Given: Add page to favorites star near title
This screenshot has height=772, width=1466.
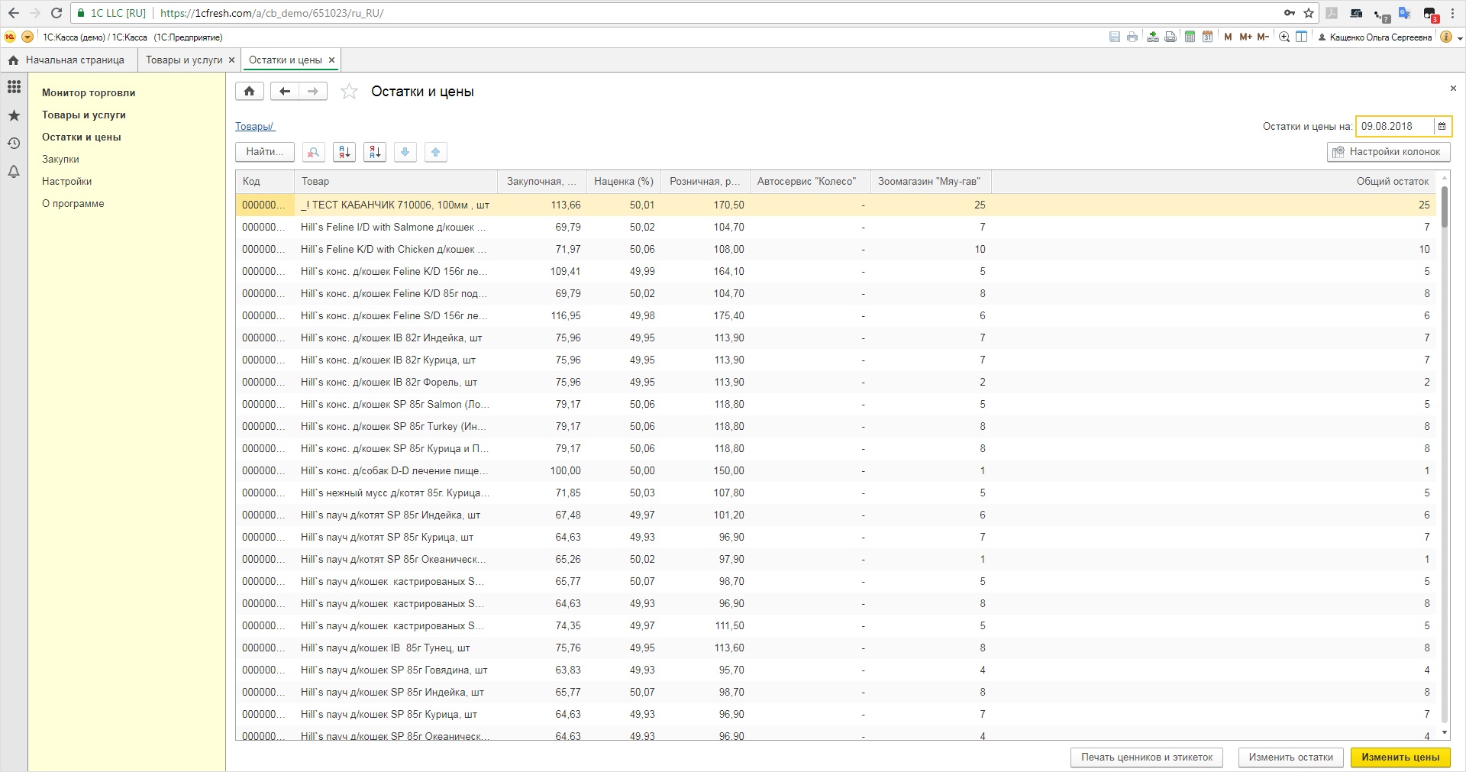Looking at the screenshot, I should point(349,92).
